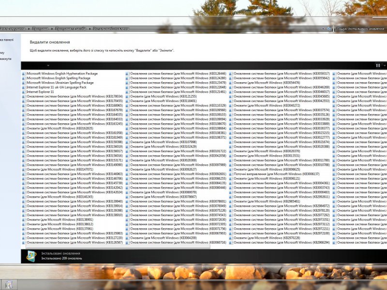Screen dimensions: 387x290
Task: Open the pinned program icon on the taskbar
Action: click(x=9, y=285)
